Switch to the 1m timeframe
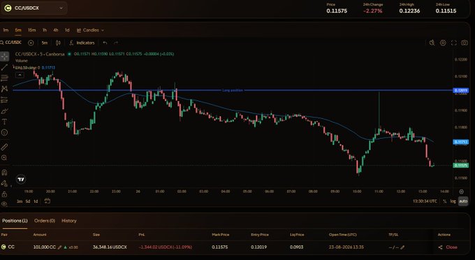 6,30
